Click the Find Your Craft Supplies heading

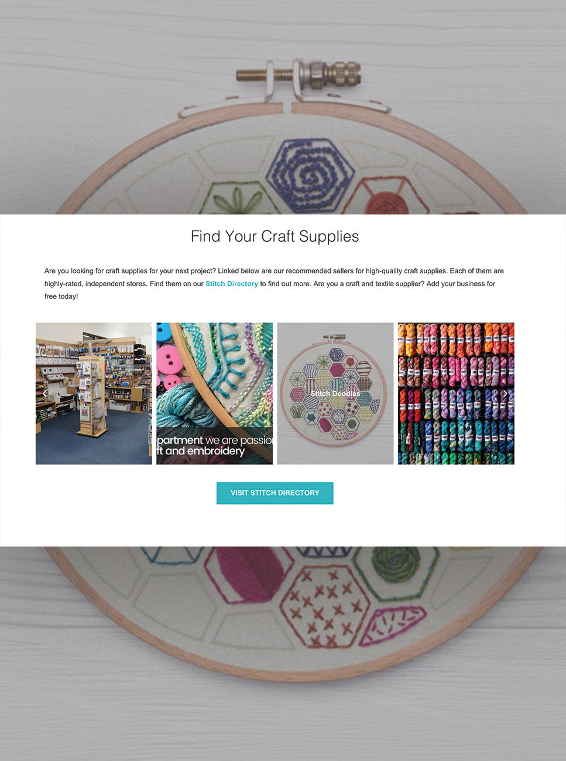point(275,236)
